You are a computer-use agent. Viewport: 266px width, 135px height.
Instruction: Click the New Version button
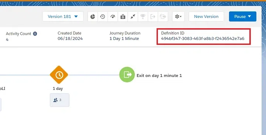click(206, 17)
